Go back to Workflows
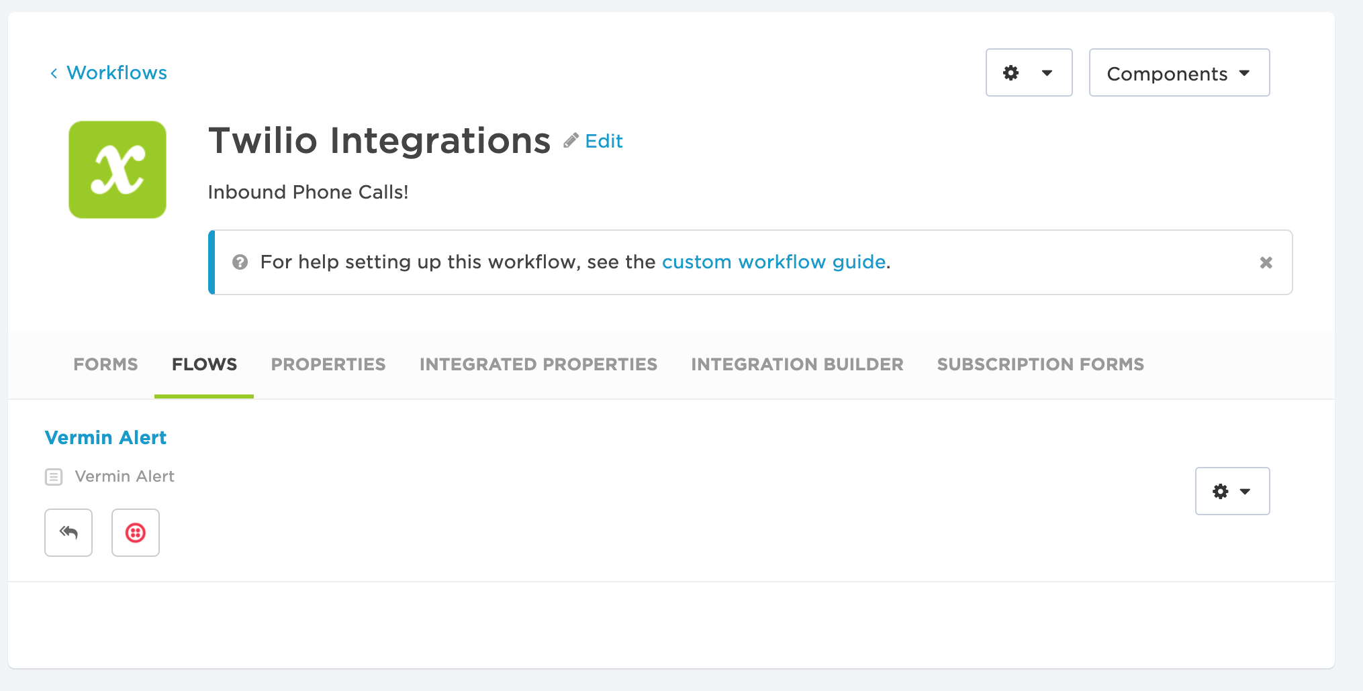The image size is (1363, 691). [109, 72]
